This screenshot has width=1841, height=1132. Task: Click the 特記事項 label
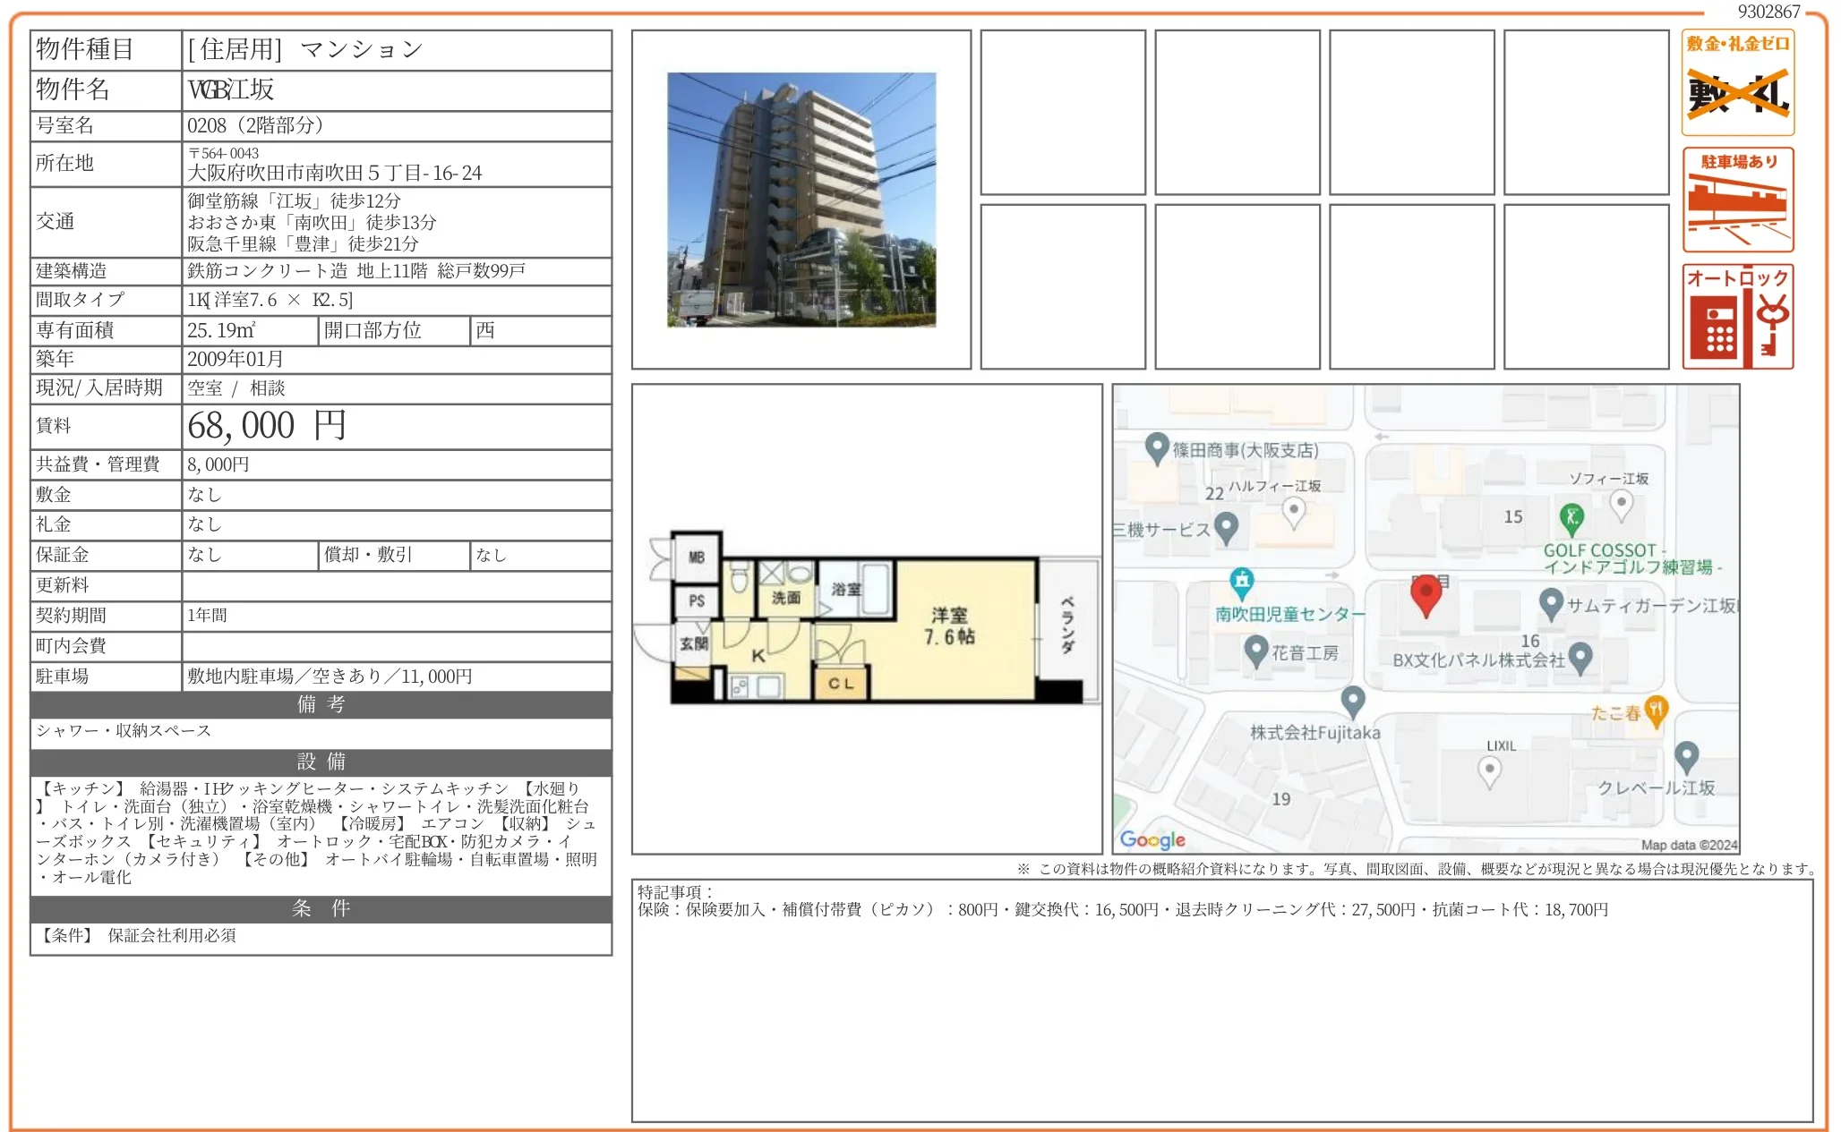point(675,892)
